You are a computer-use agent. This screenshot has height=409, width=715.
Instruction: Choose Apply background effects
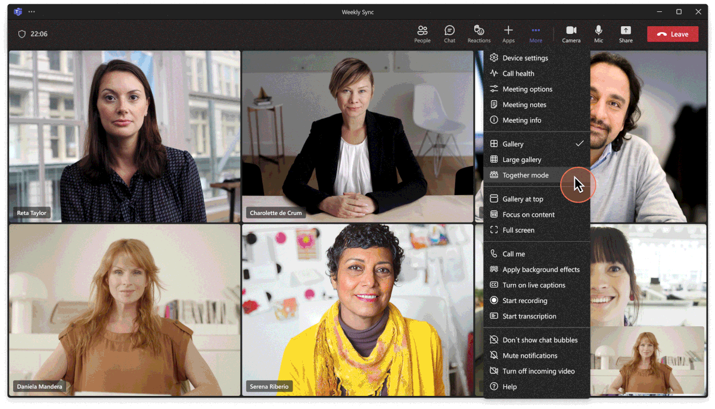pos(540,270)
